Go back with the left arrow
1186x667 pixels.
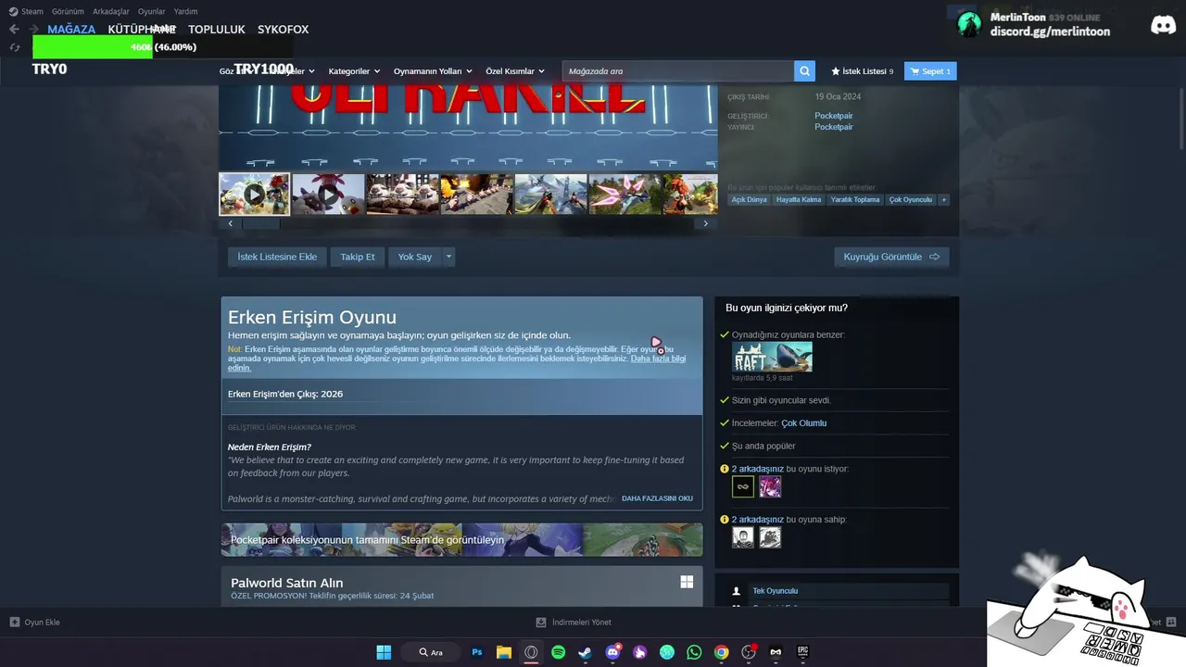[14, 30]
